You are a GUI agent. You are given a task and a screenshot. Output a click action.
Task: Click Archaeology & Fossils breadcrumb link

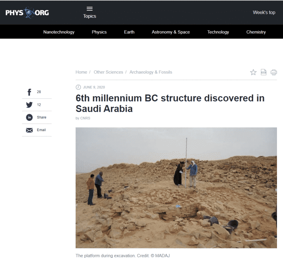pos(151,72)
